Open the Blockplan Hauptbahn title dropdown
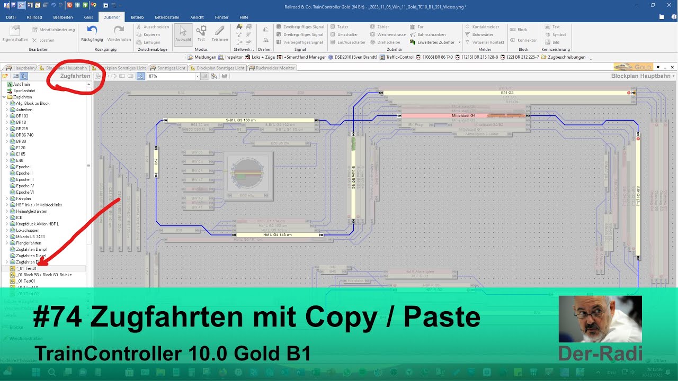The width and height of the screenshot is (678, 381). click(674, 76)
